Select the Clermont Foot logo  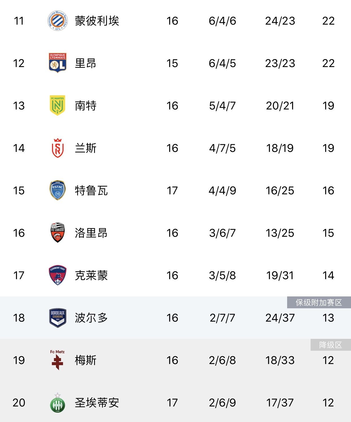click(x=58, y=275)
